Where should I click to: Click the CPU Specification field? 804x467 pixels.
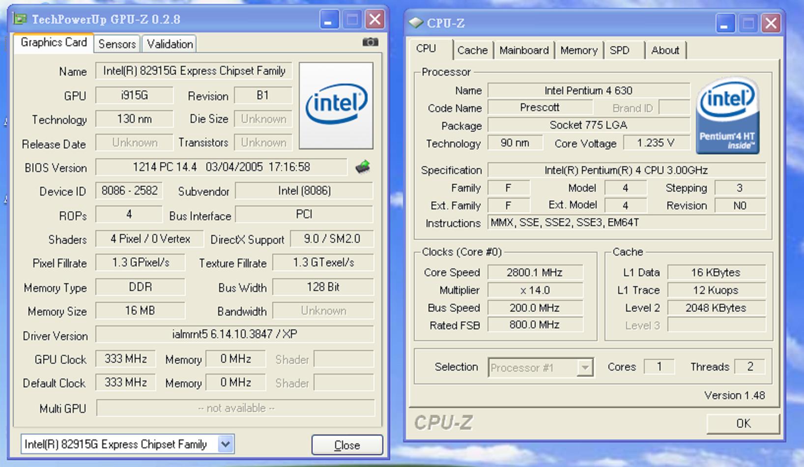click(x=627, y=170)
